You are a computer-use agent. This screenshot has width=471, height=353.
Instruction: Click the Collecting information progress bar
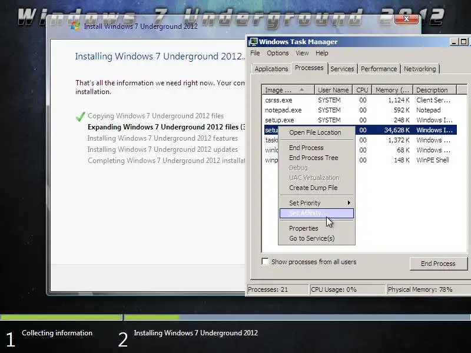61,317
